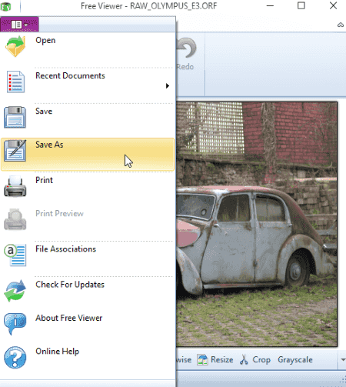
Task: Choose Save As from the menu
Action: tap(88, 155)
